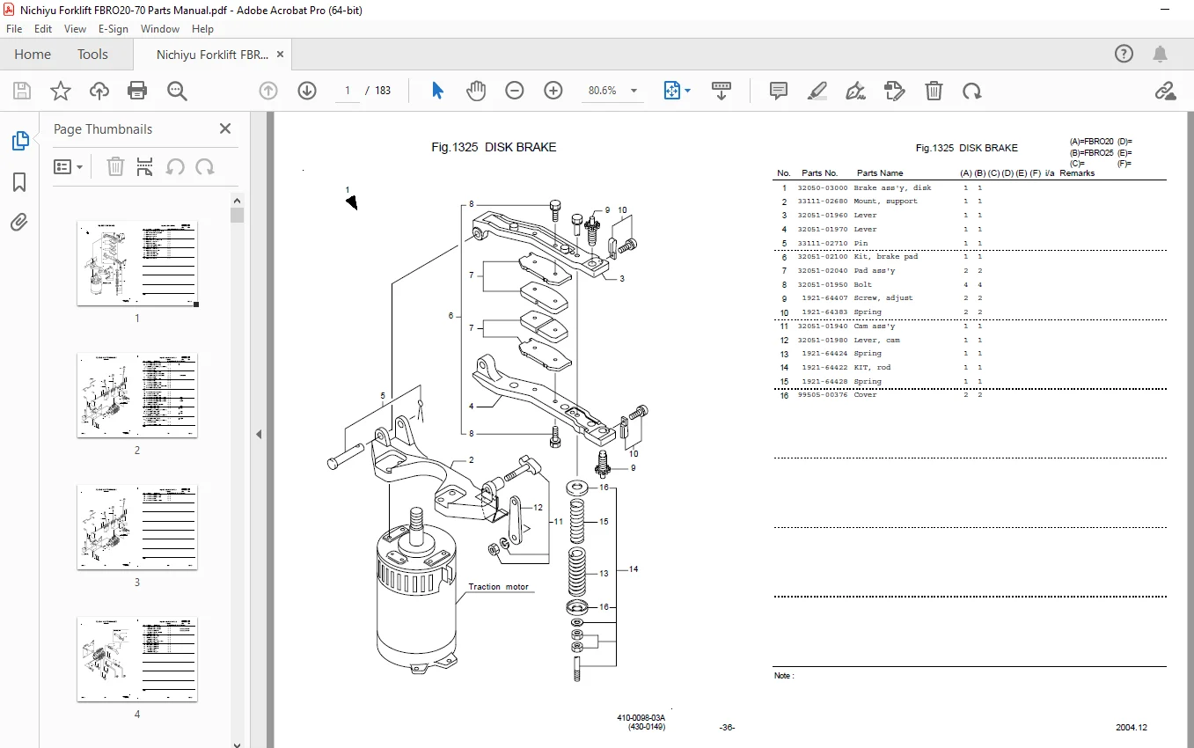This screenshot has width=1194, height=748.
Task: Open the Help menu
Action: (x=202, y=29)
